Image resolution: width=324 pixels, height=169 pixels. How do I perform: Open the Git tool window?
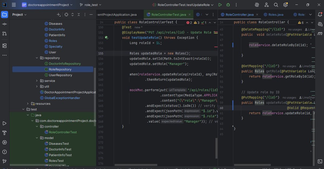coord(4,161)
